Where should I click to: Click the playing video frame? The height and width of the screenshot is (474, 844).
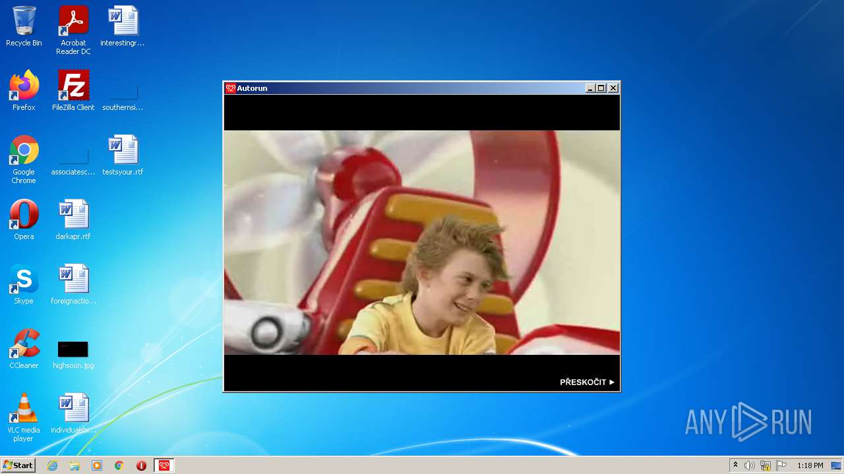(422, 243)
